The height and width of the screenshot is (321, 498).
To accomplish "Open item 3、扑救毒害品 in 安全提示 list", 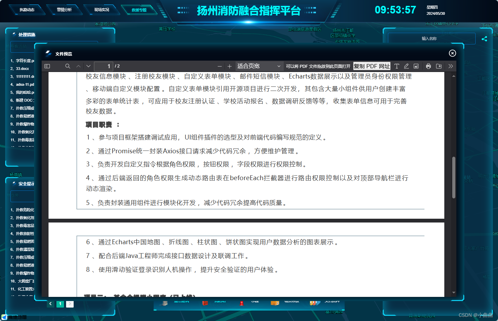I will pos(22,226).
